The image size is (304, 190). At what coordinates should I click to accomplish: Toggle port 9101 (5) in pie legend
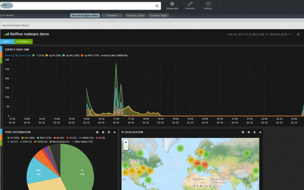click(x=26, y=141)
